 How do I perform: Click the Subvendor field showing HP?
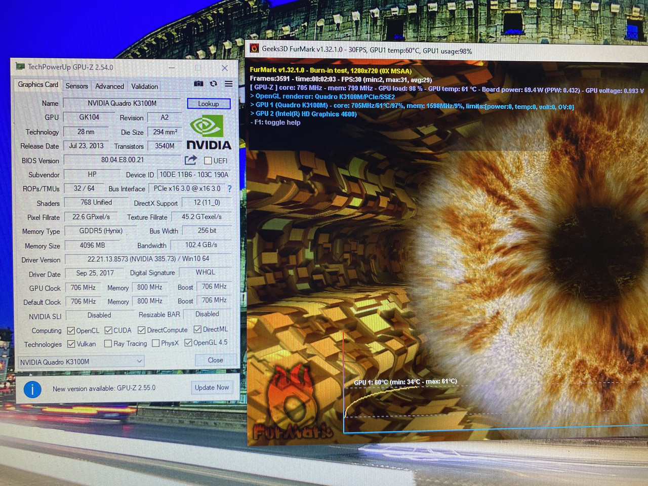(x=92, y=174)
